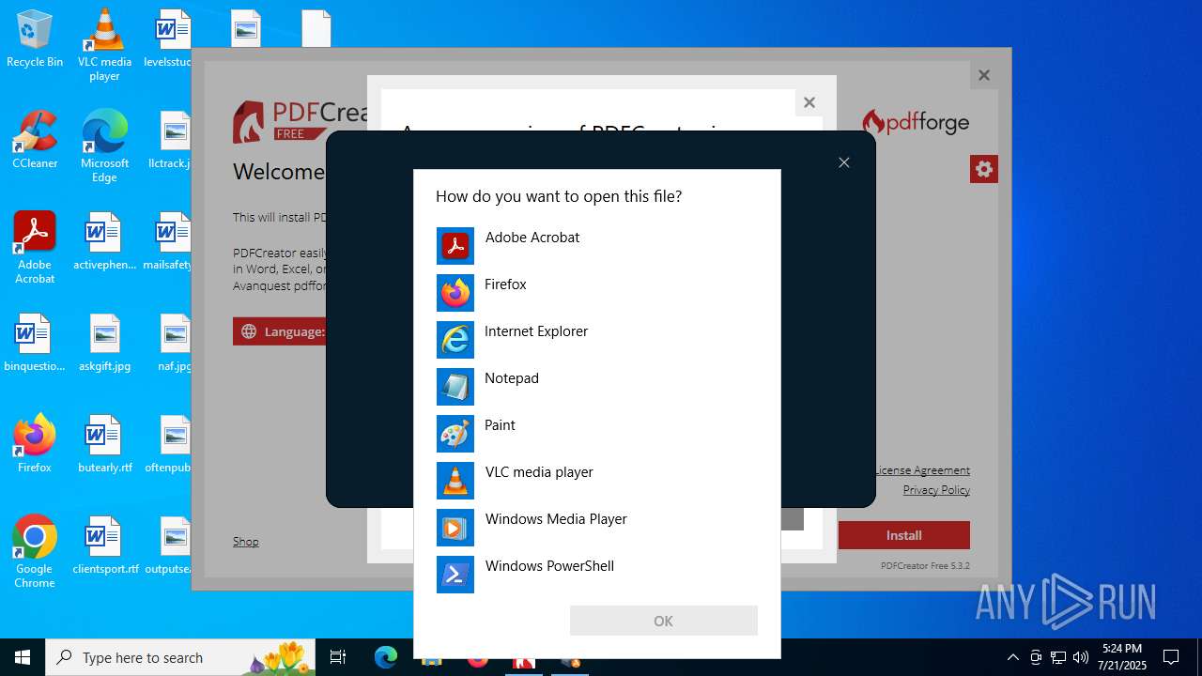Open the License Agreement link

click(922, 470)
